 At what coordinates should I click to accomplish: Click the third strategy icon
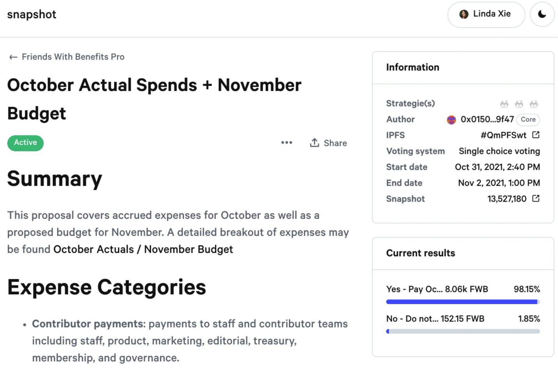[x=534, y=104]
